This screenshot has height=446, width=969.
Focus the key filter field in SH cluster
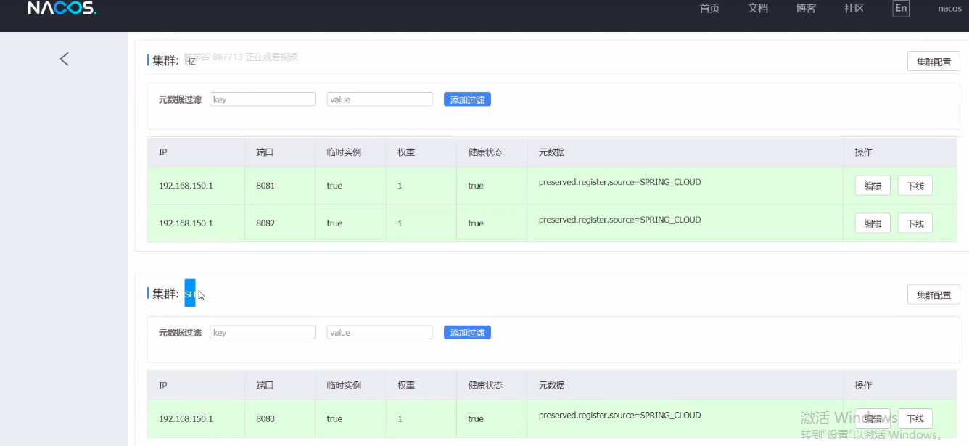(263, 333)
